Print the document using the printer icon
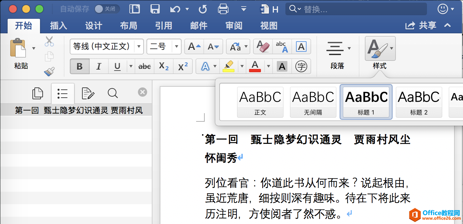The image size is (463, 224). pos(224,9)
